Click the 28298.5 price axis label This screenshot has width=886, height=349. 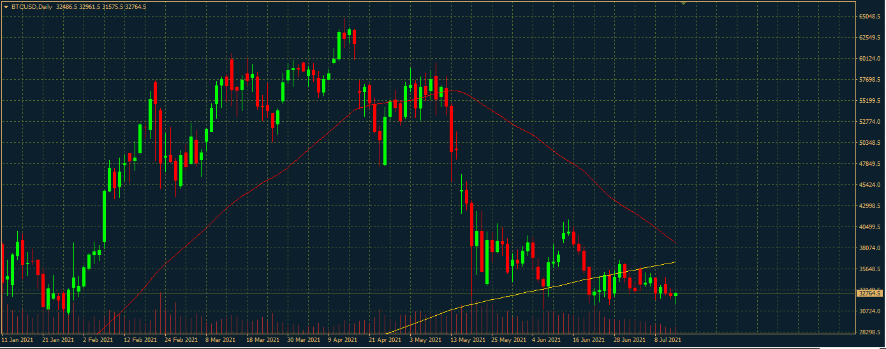pyautogui.click(x=870, y=332)
